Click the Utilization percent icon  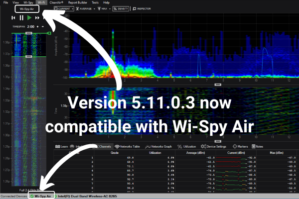pyautogui.click(x=179, y=146)
